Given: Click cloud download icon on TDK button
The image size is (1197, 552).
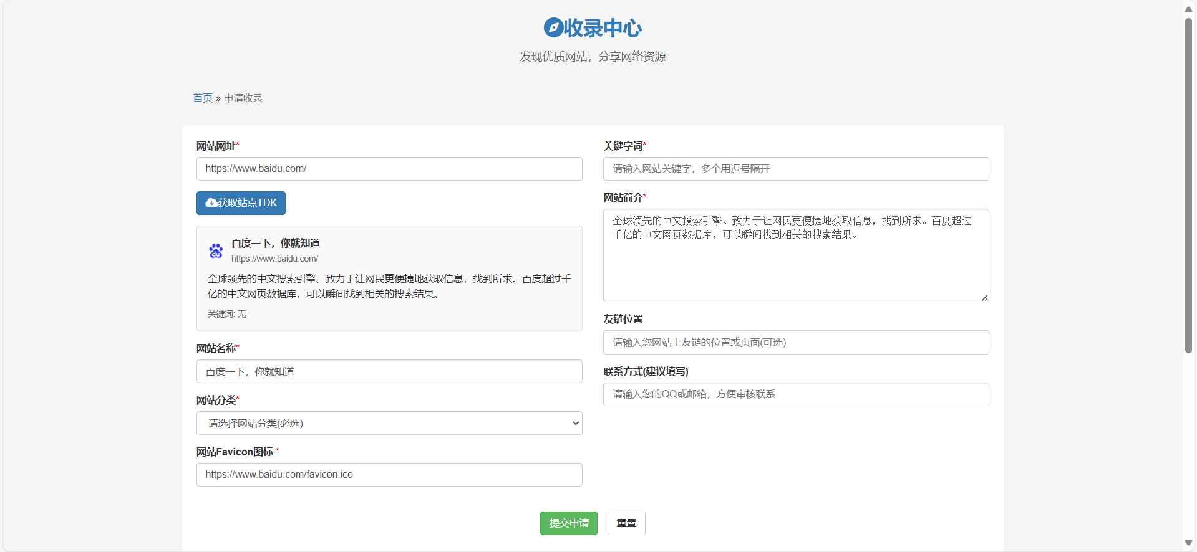Looking at the screenshot, I should pyautogui.click(x=211, y=203).
